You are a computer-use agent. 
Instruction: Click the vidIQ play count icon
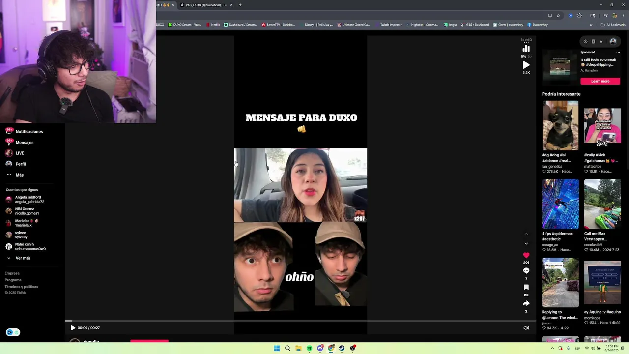(x=526, y=65)
